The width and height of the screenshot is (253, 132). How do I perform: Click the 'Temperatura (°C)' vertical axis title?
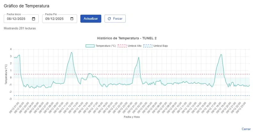point(6,74)
